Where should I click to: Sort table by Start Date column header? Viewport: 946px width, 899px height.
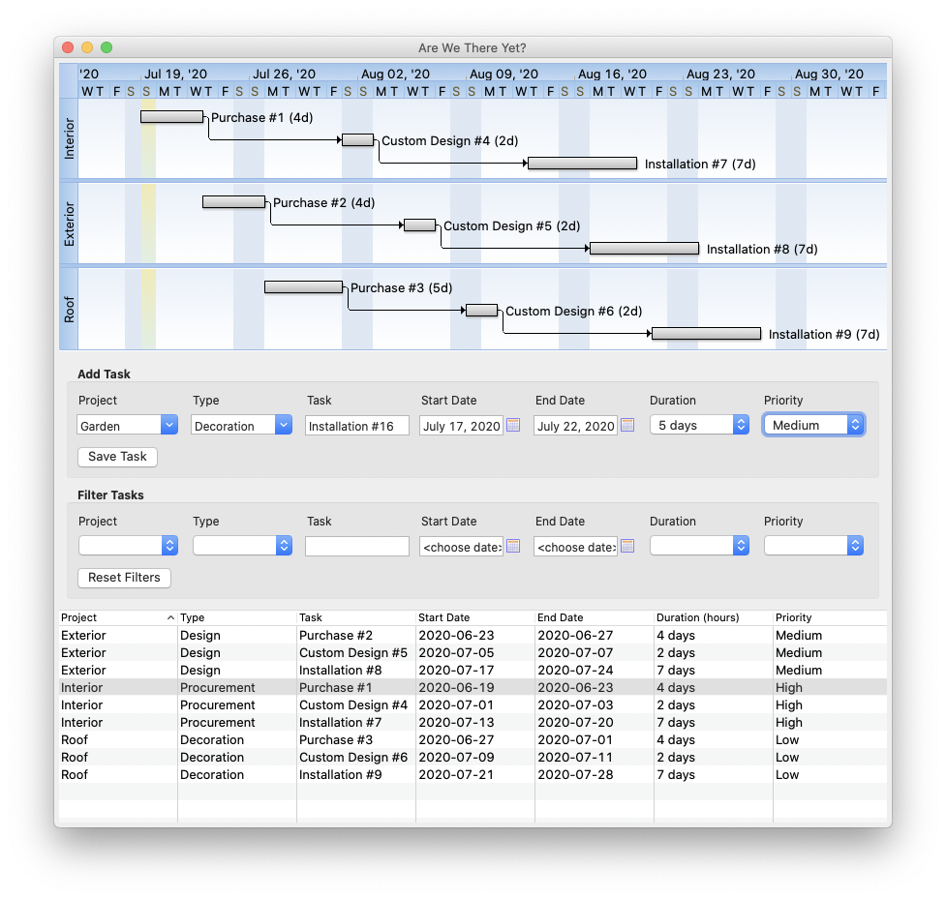point(475,617)
